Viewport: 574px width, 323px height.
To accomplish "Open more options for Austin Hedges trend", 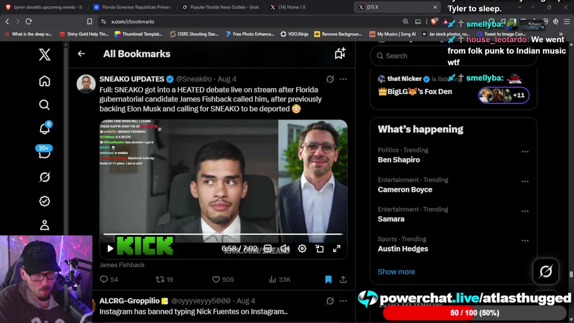I will point(525,240).
